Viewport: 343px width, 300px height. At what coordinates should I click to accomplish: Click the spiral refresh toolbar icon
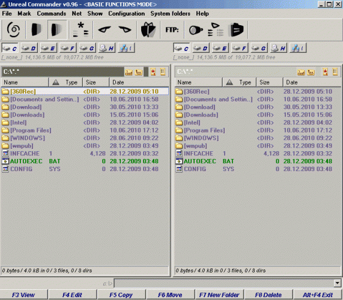pos(13,29)
